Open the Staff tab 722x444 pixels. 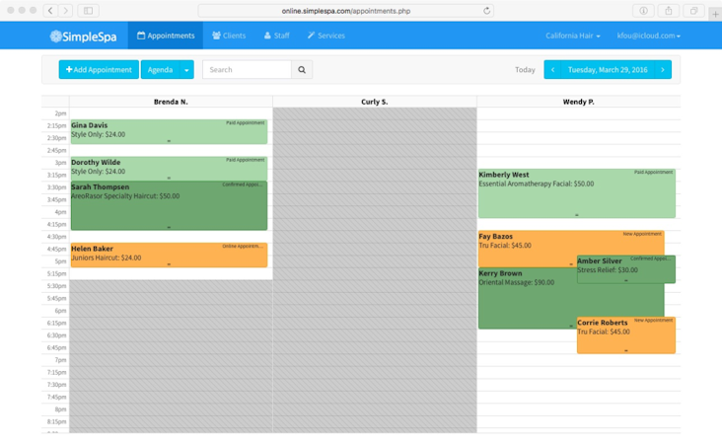coord(277,36)
